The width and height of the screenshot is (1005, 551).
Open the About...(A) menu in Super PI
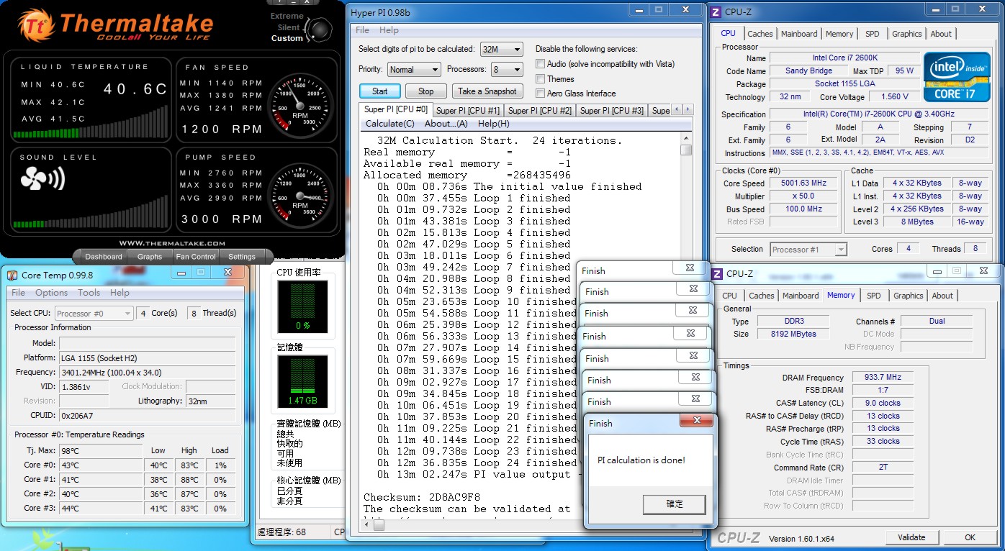446,124
